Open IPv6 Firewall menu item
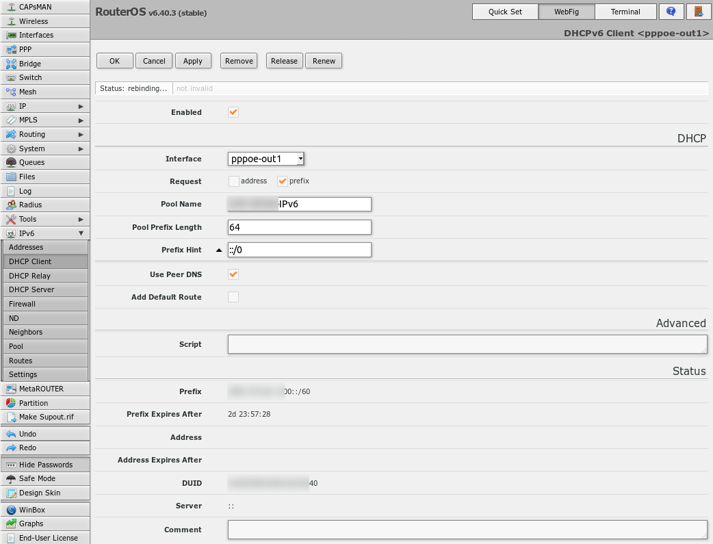Image resolution: width=713 pixels, height=544 pixels. [x=45, y=304]
